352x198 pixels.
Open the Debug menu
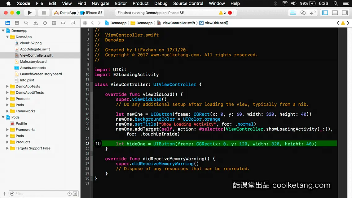click(161, 3)
